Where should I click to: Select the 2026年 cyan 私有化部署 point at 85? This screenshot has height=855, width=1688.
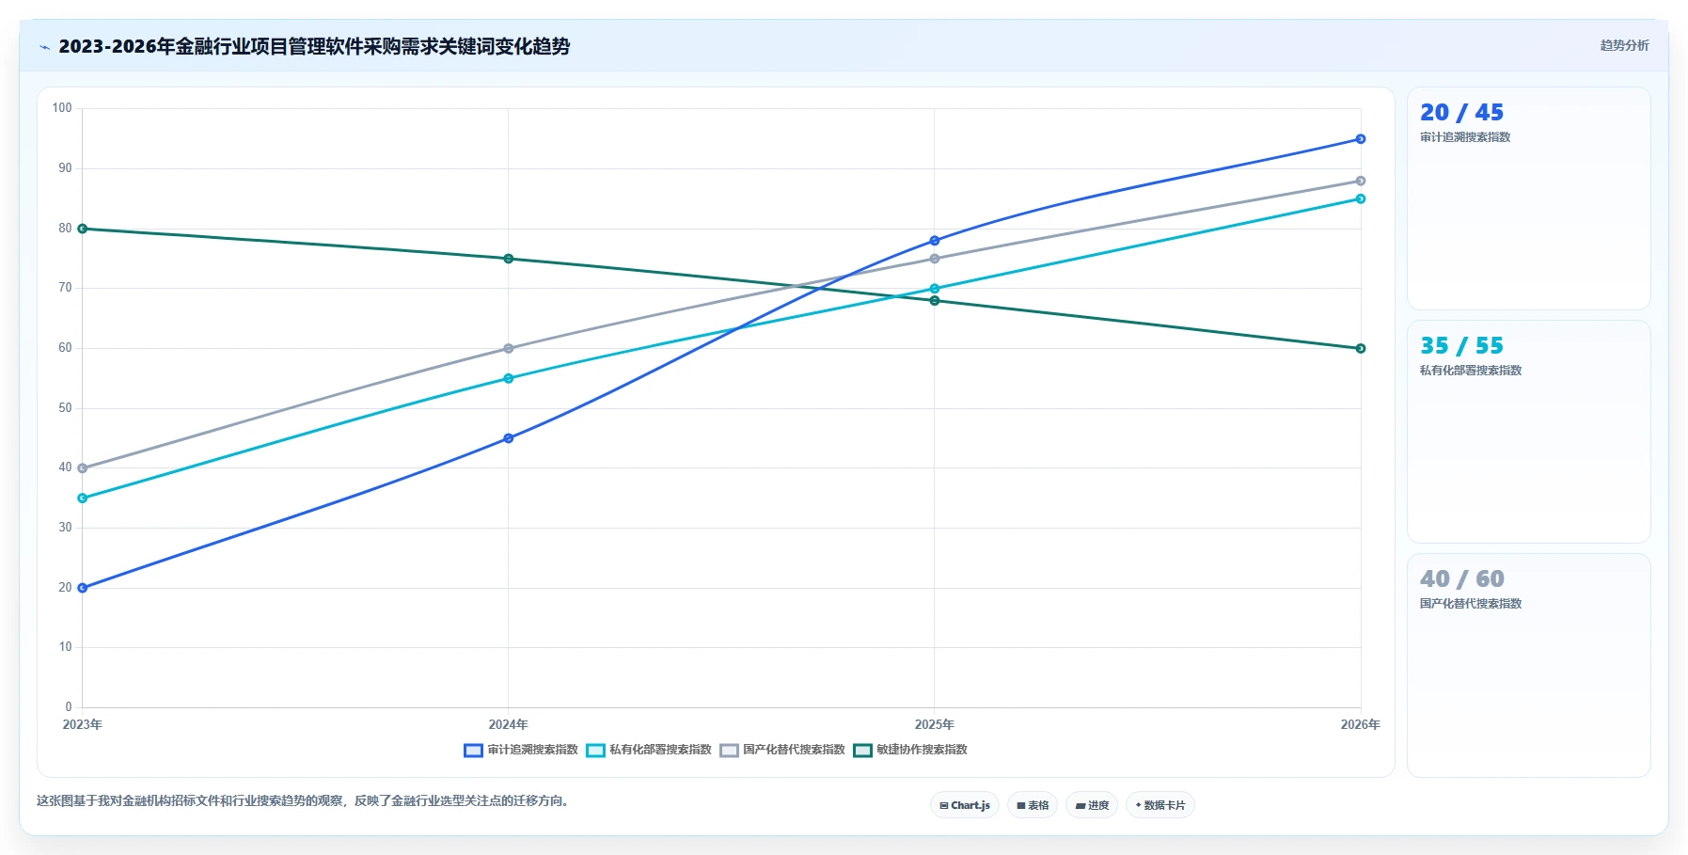click(1361, 198)
